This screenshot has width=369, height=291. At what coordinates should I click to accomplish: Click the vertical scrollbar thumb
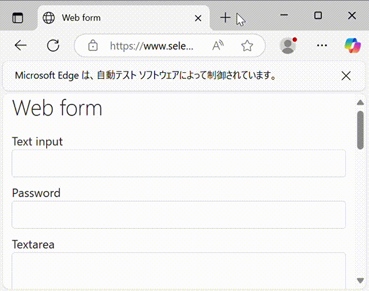(x=360, y=130)
